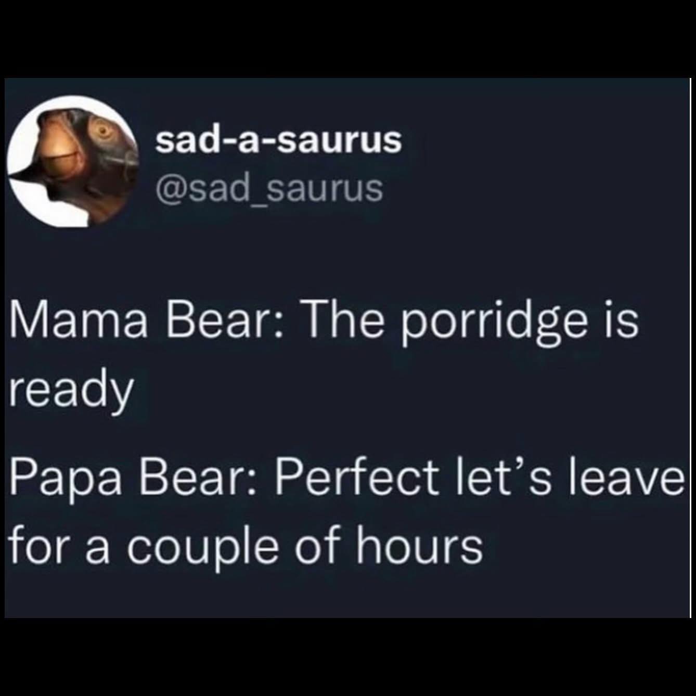Open the sad-a-saurus display name
Viewport: 696px width, 696px height.
(x=279, y=140)
